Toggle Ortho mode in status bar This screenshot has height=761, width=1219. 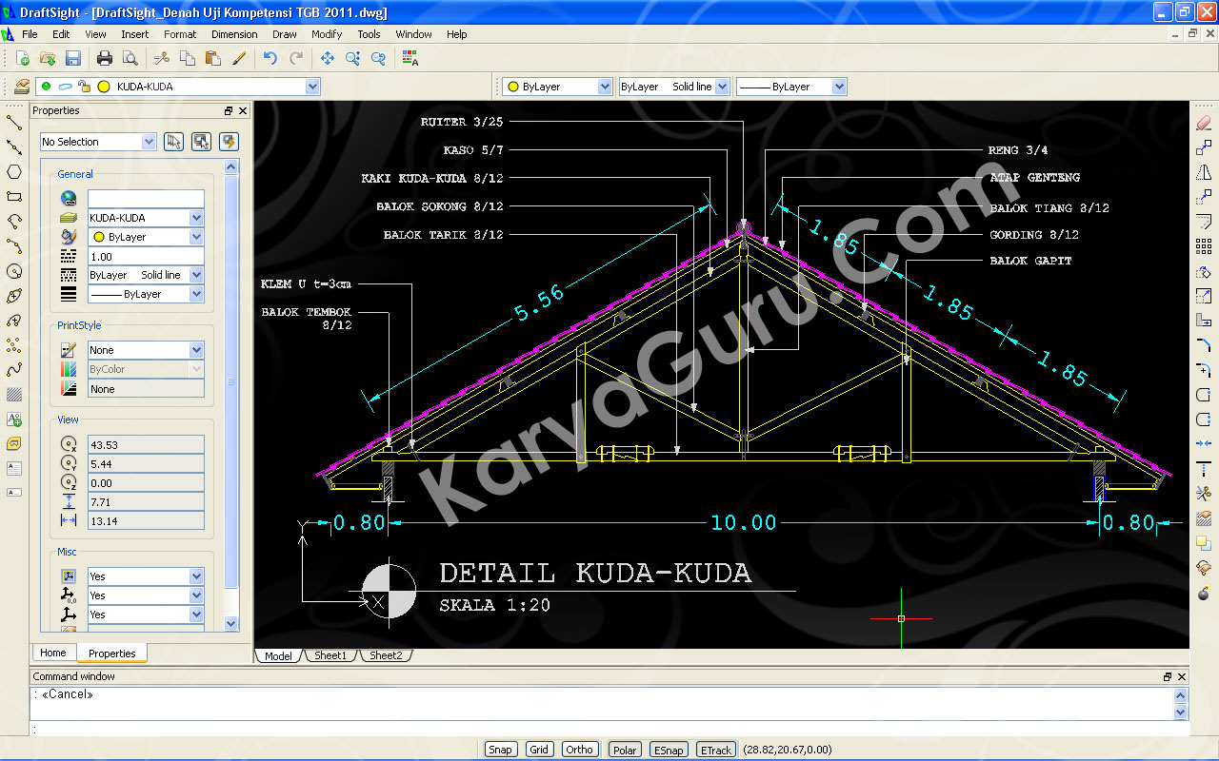pos(579,750)
